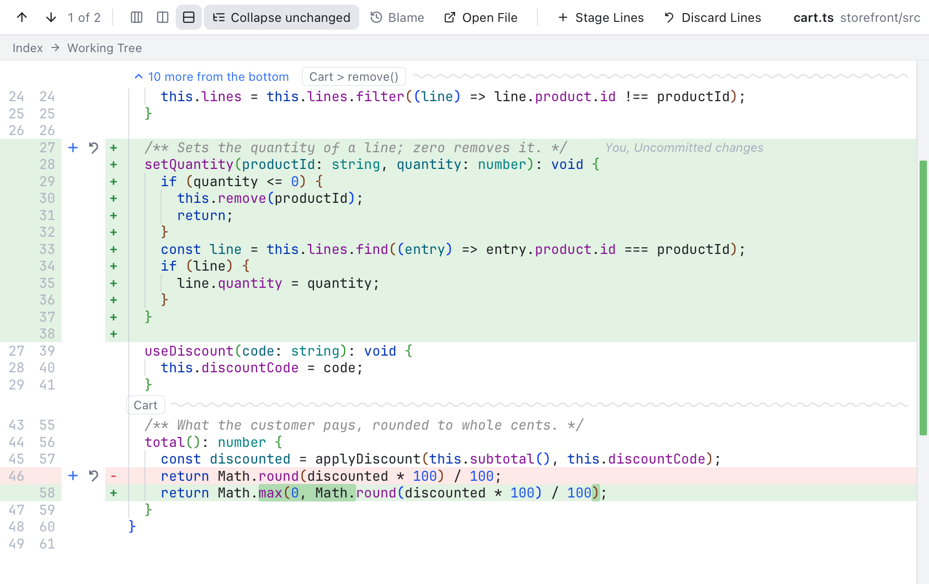The width and height of the screenshot is (929, 584).
Task: Click the useDiscount method name
Action: tap(189, 351)
